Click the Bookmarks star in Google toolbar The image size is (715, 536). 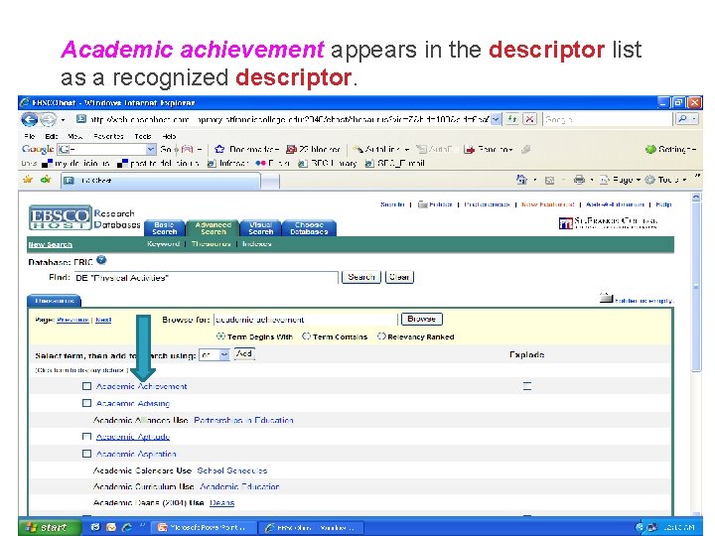tap(219, 149)
